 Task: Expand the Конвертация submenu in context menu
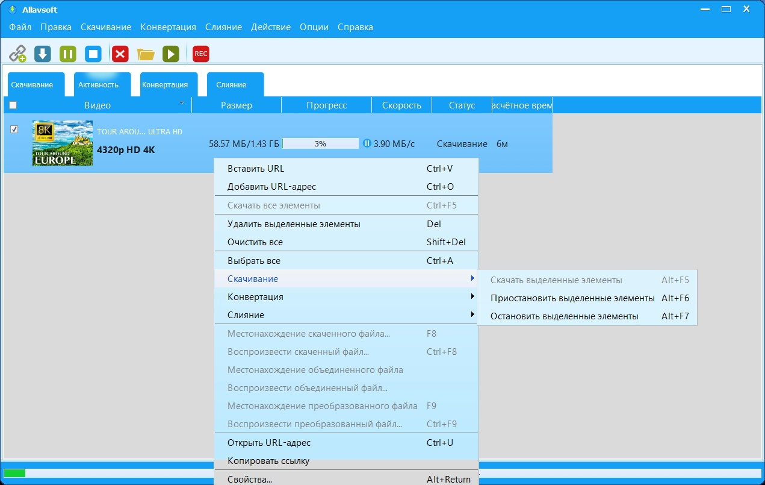tap(346, 297)
